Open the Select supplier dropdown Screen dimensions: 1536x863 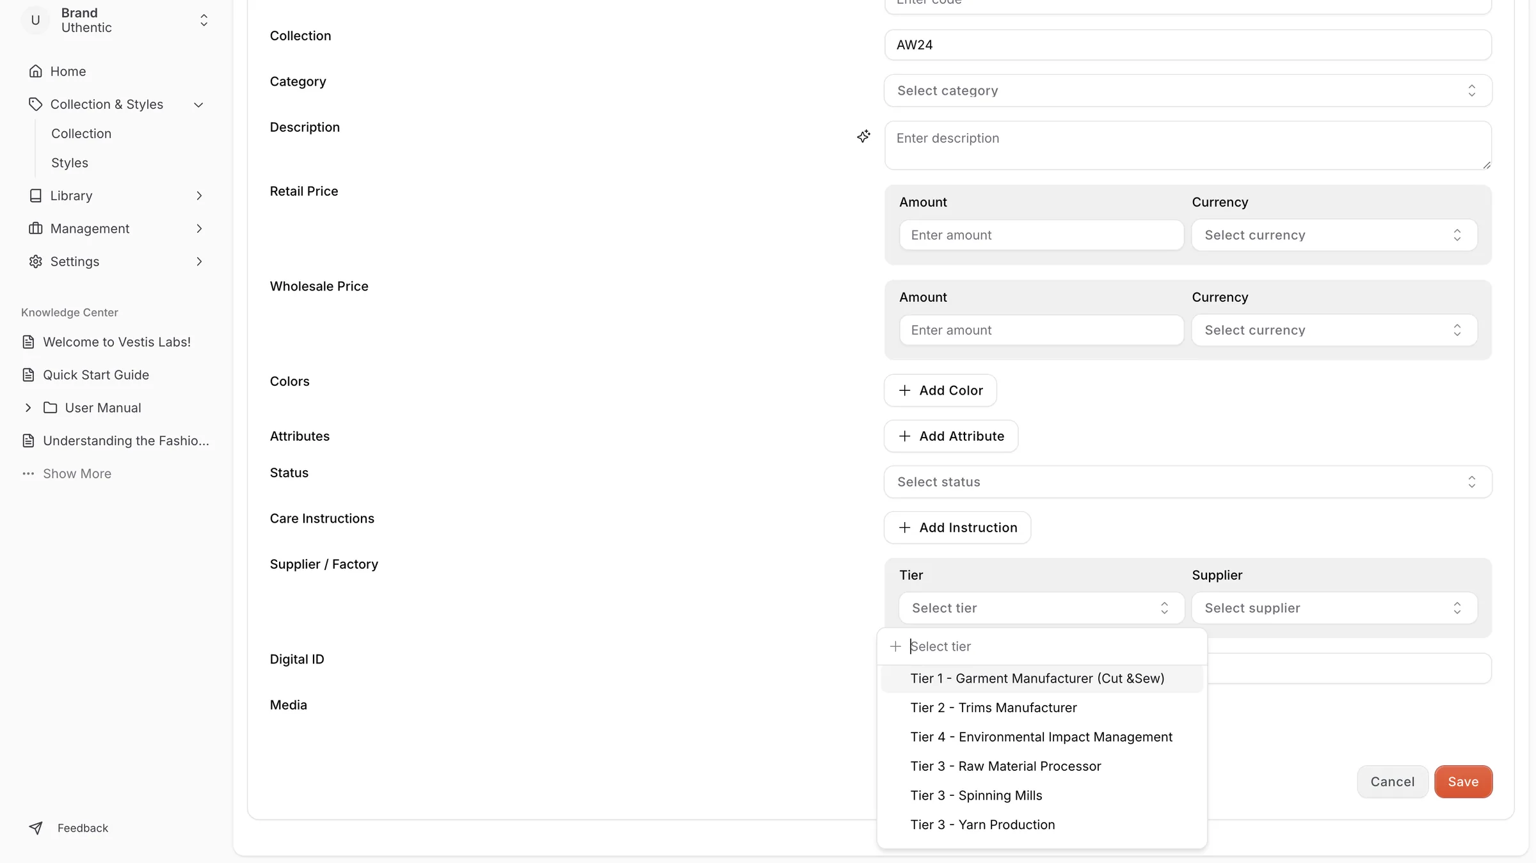[x=1334, y=608]
